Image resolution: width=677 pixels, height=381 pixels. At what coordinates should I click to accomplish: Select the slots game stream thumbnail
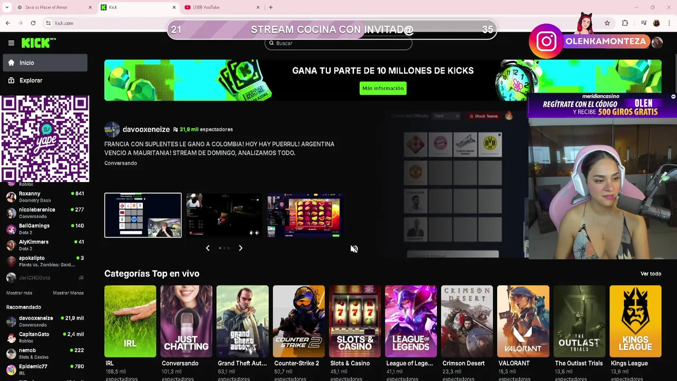click(x=305, y=215)
